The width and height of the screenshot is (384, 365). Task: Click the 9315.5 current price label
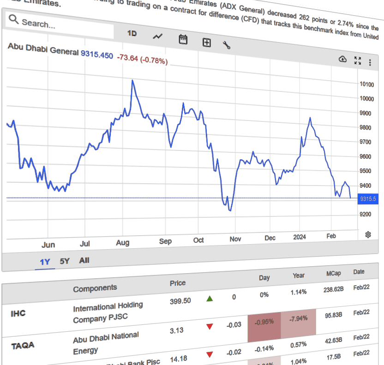point(368,199)
